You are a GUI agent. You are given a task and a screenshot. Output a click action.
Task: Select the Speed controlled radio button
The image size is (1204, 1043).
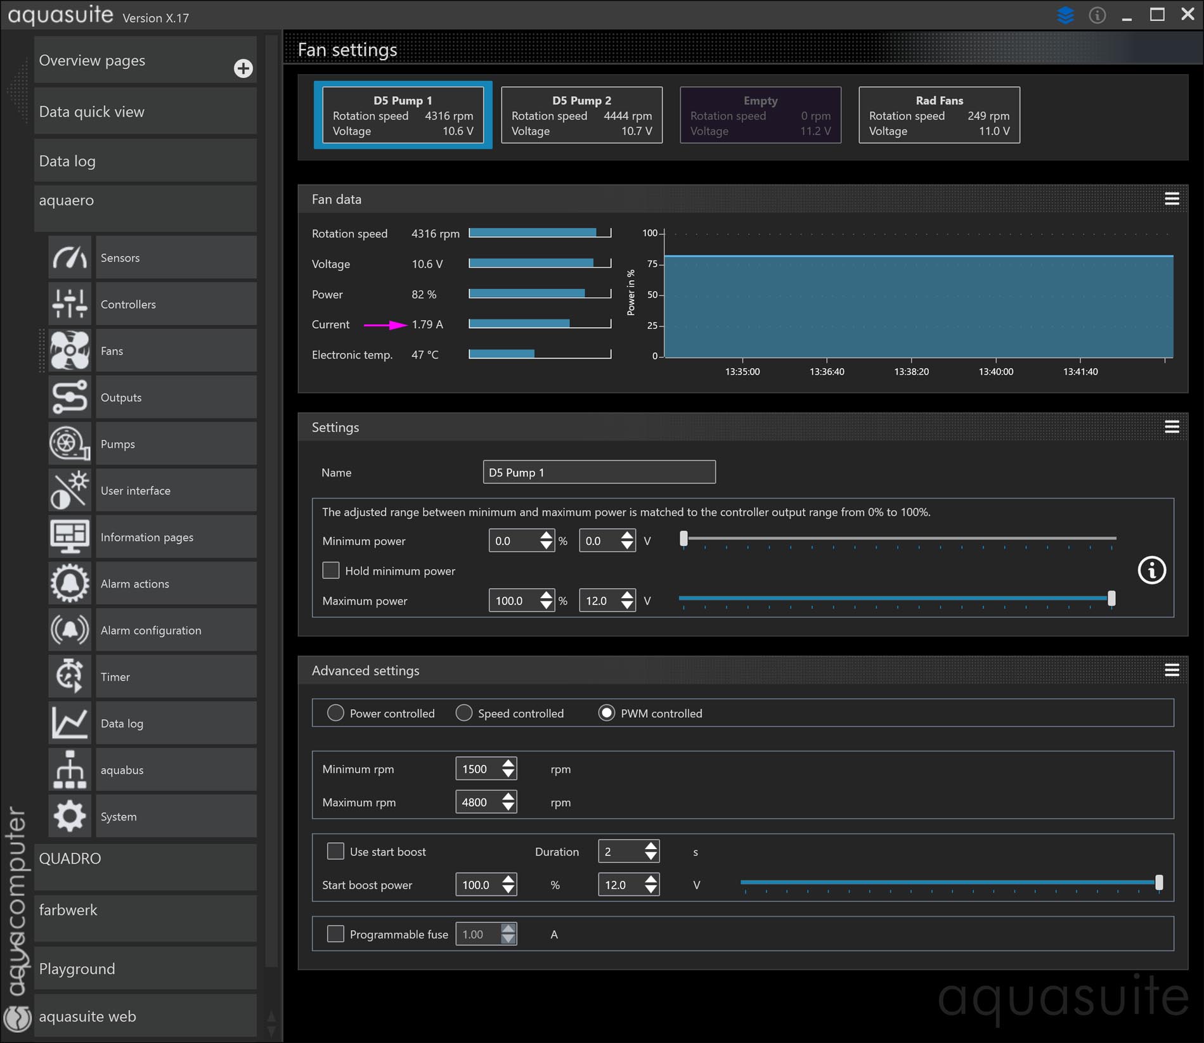point(464,713)
